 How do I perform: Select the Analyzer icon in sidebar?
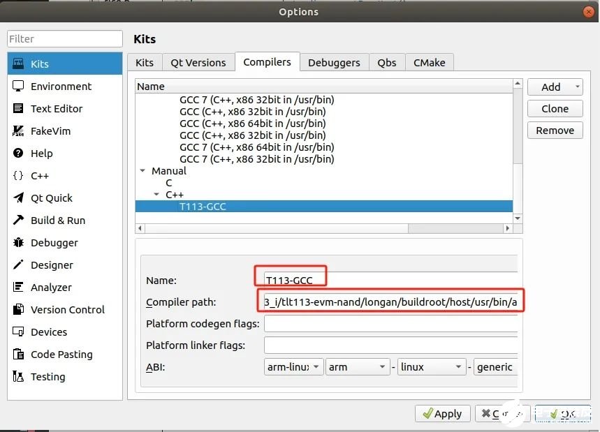[18, 287]
